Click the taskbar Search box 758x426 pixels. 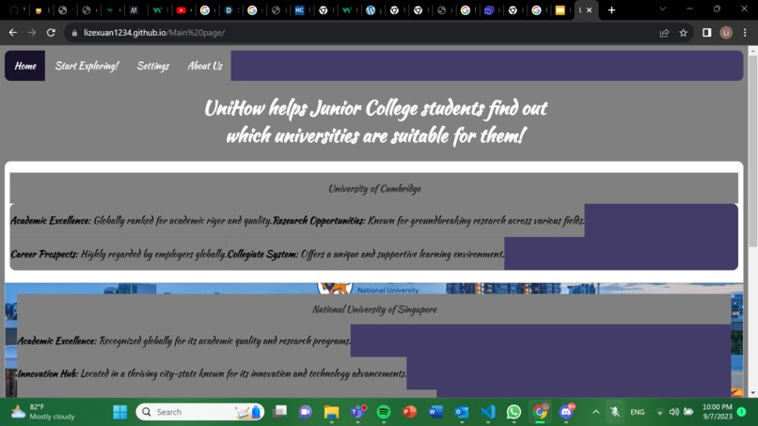(x=200, y=412)
